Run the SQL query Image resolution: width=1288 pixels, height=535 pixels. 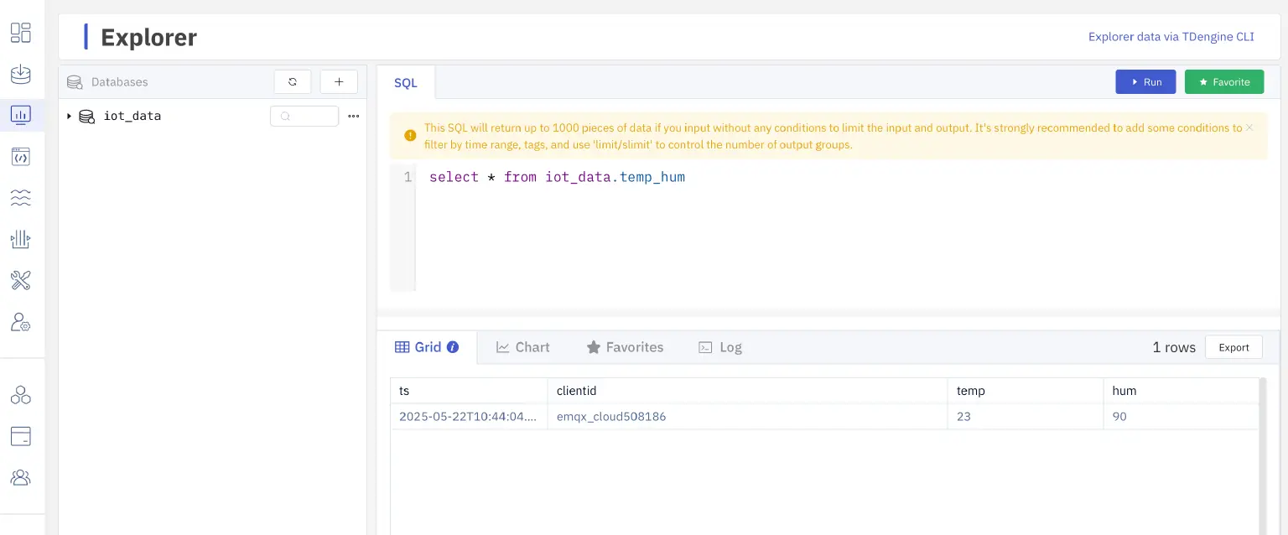coord(1145,82)
